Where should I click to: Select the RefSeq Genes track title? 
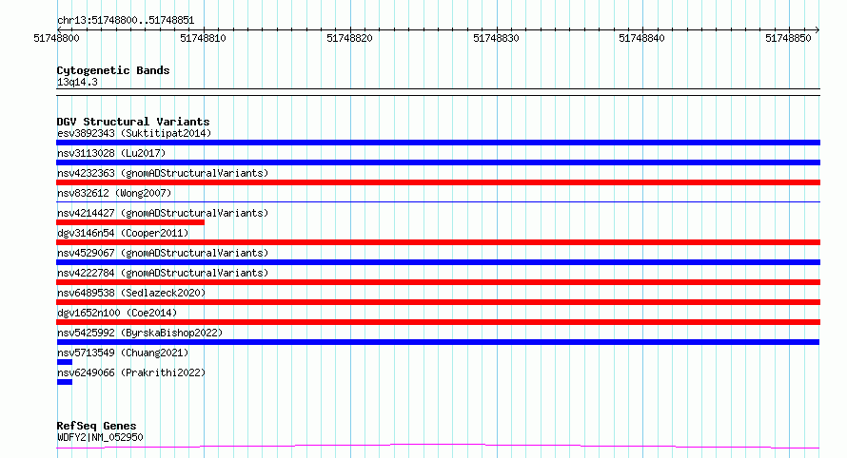click(96, 426)
